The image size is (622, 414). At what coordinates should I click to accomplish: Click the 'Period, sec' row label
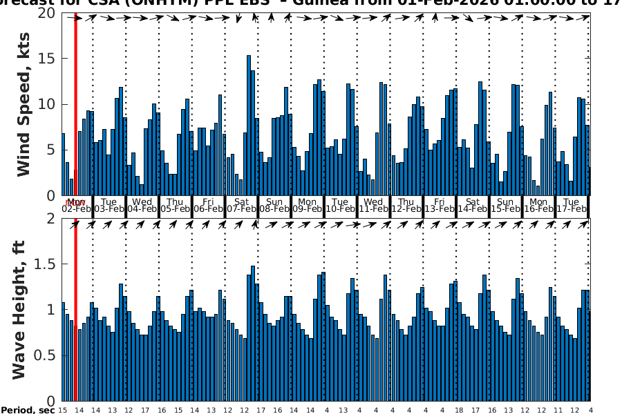[28, 410]
